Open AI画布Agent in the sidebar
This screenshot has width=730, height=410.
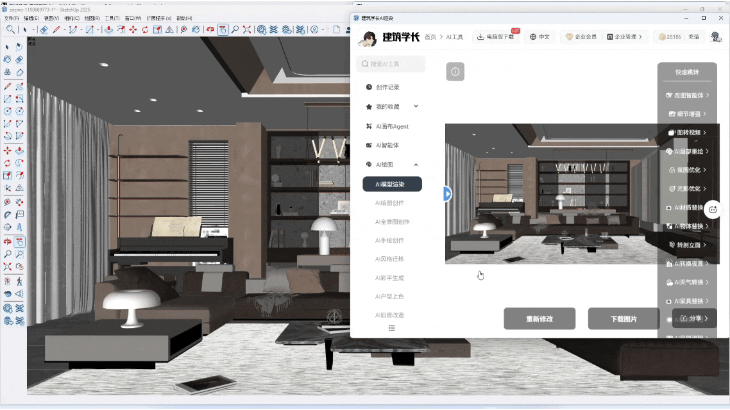coord(392,126)
